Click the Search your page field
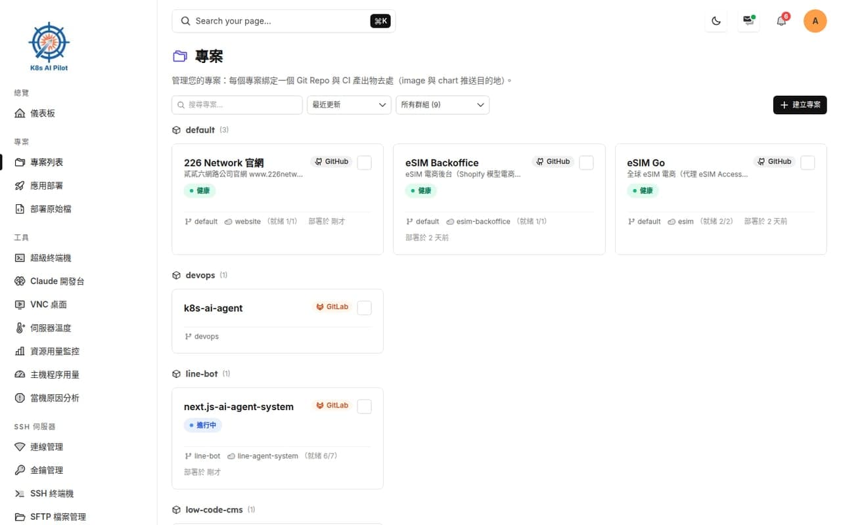The width and height of the screenshot is (841, 525). click(x=284, y=21)
